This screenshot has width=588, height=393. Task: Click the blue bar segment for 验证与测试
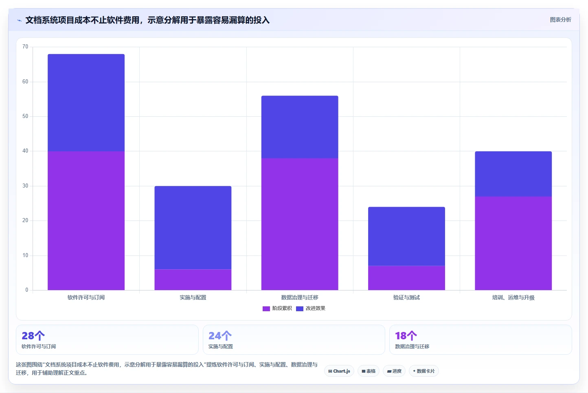point(406,236)
